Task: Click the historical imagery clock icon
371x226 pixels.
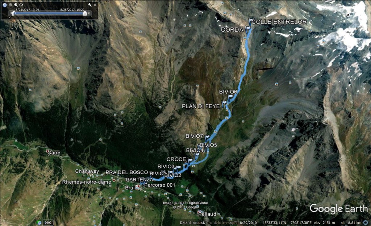Action: [4, 5]
